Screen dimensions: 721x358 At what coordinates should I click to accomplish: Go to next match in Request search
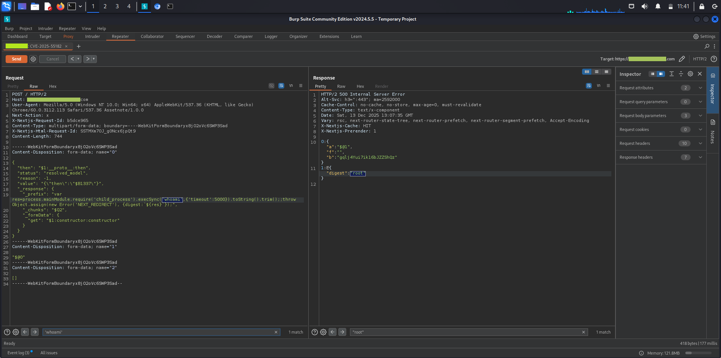(x=35, y=332)
